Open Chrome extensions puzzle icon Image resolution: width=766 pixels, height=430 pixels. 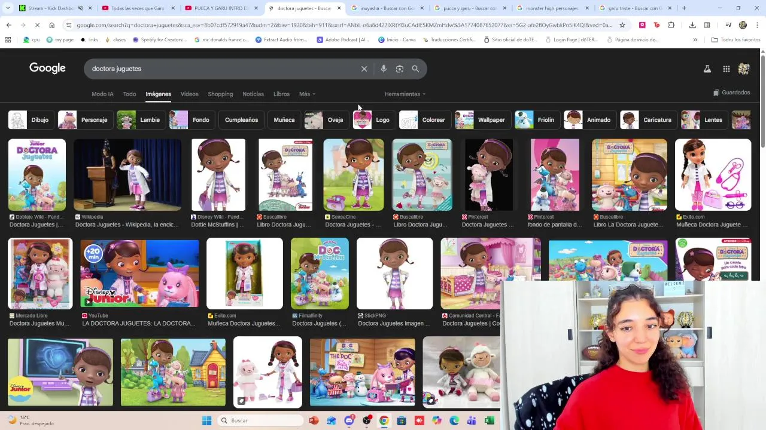coord(671,25)
